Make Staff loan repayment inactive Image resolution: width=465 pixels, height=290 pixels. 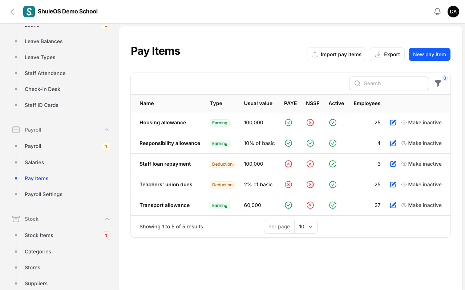(421, 164)
